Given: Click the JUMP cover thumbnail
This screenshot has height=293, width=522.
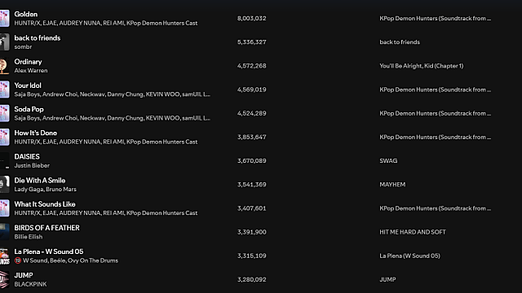Looking at the screenshot, I should (5, 279).
